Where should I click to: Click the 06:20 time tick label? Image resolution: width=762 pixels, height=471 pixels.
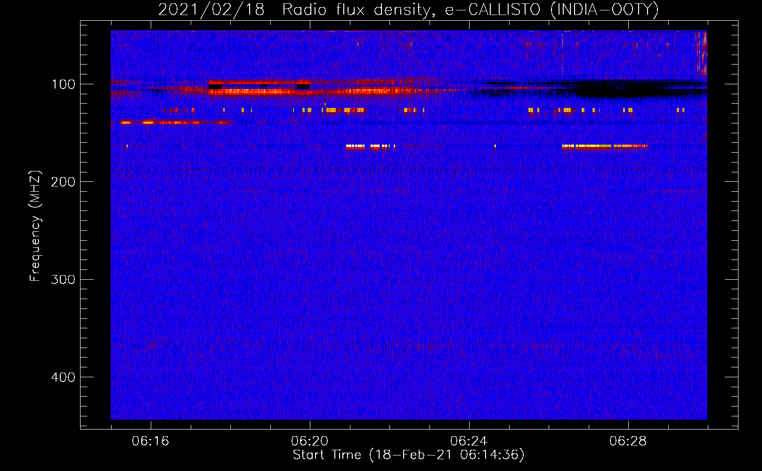pyautogui.click(x=310, y=441)
